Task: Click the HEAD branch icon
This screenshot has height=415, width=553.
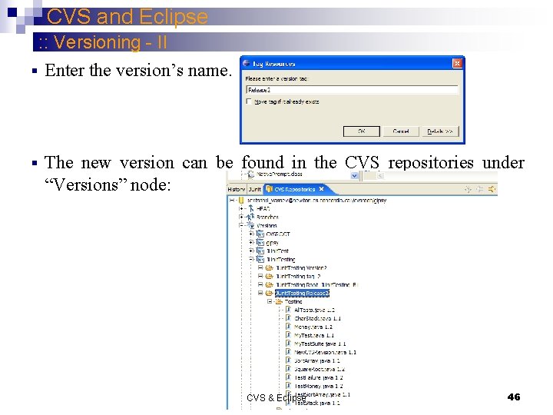Action: [251, 208]
